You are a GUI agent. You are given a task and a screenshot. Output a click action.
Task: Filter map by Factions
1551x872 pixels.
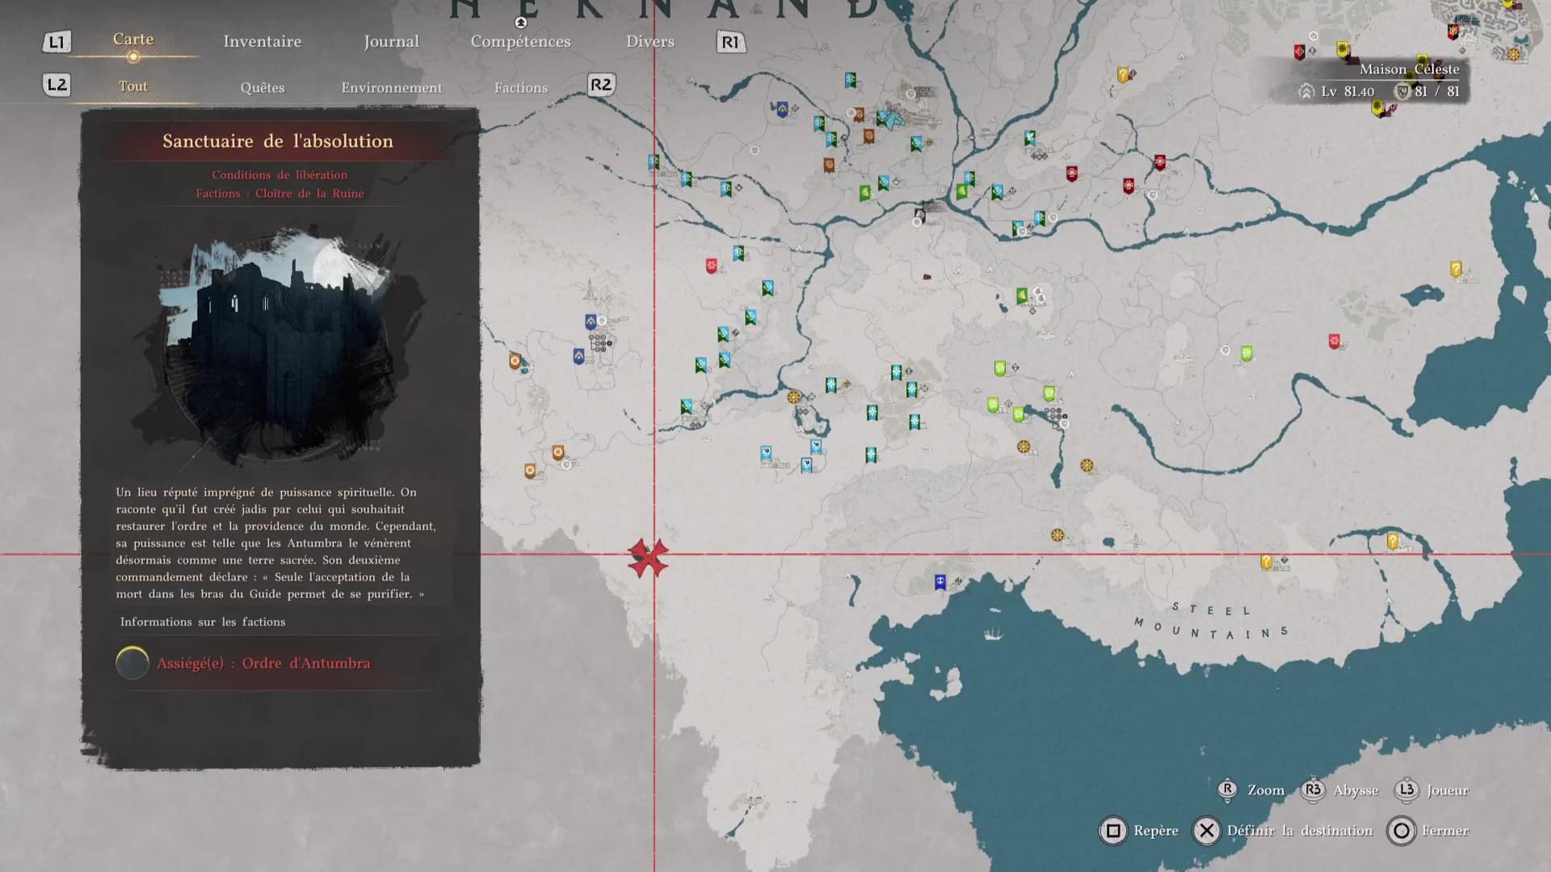(x=520, y=87)
